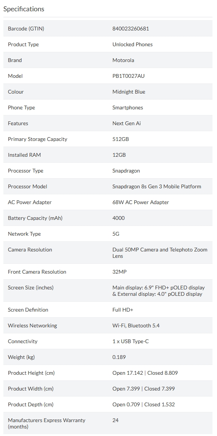Click the Smartphones phone type value
The width and height of the screenshot is (217, 436).
pos(128,107)
